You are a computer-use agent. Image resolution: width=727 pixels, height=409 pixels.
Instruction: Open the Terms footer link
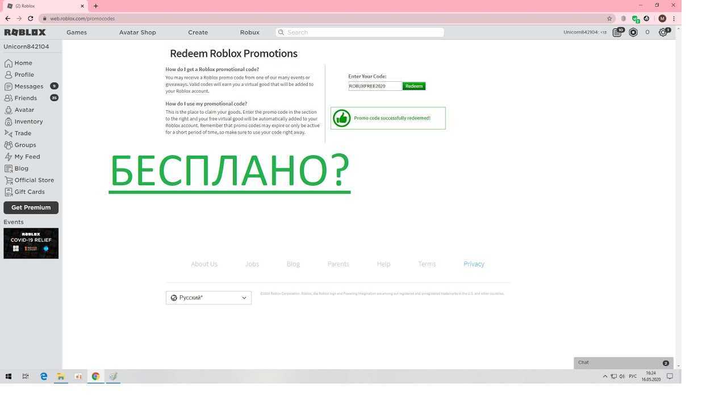[x=427, y=264]
